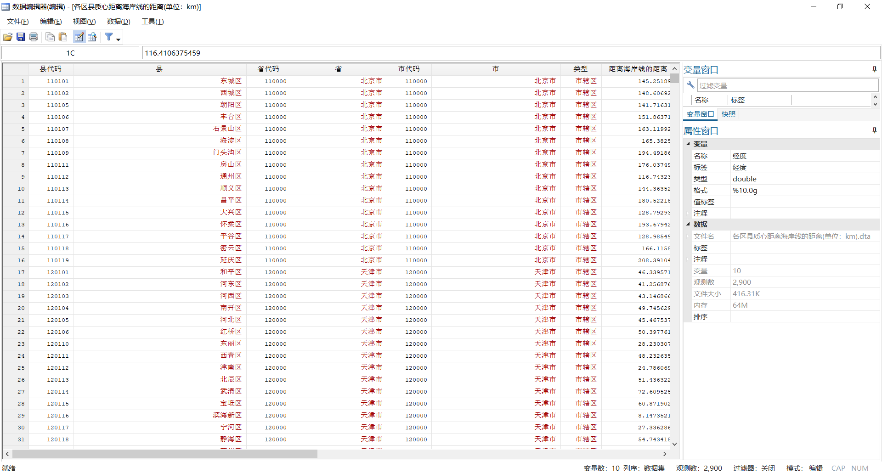Screen dimensions: 882x473
Task: Select the cell containing 石景山区
Action: 159,129
